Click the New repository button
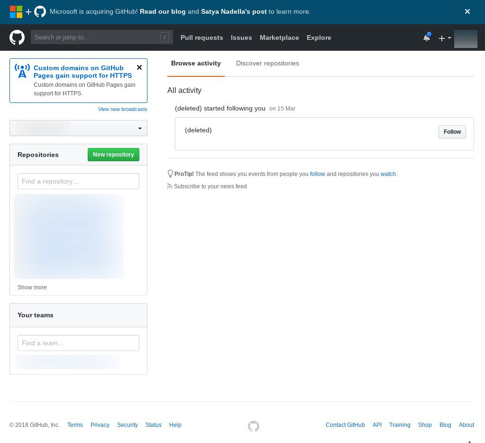The image size is (485, 443). coord(113,154)
